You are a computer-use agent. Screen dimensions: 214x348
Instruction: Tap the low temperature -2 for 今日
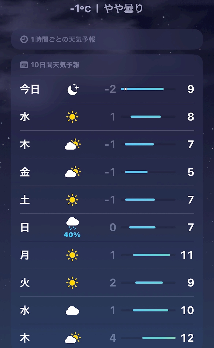point(110,89)
